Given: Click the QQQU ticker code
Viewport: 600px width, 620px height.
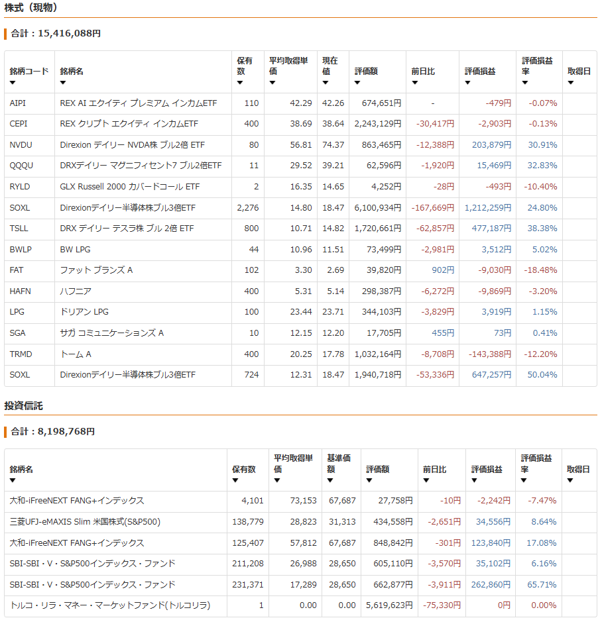Looking at the screenshot, I should [x=21, y=166].
